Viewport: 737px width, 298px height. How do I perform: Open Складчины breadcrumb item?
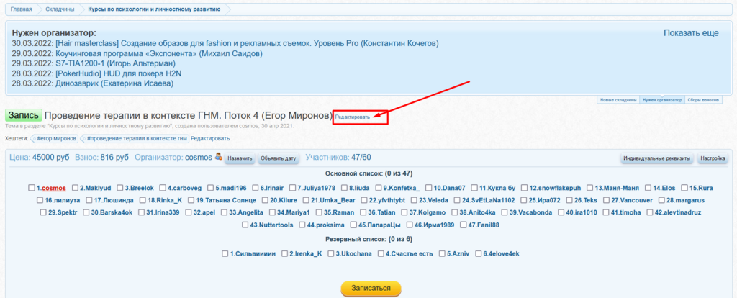click(x=59, y=9)
